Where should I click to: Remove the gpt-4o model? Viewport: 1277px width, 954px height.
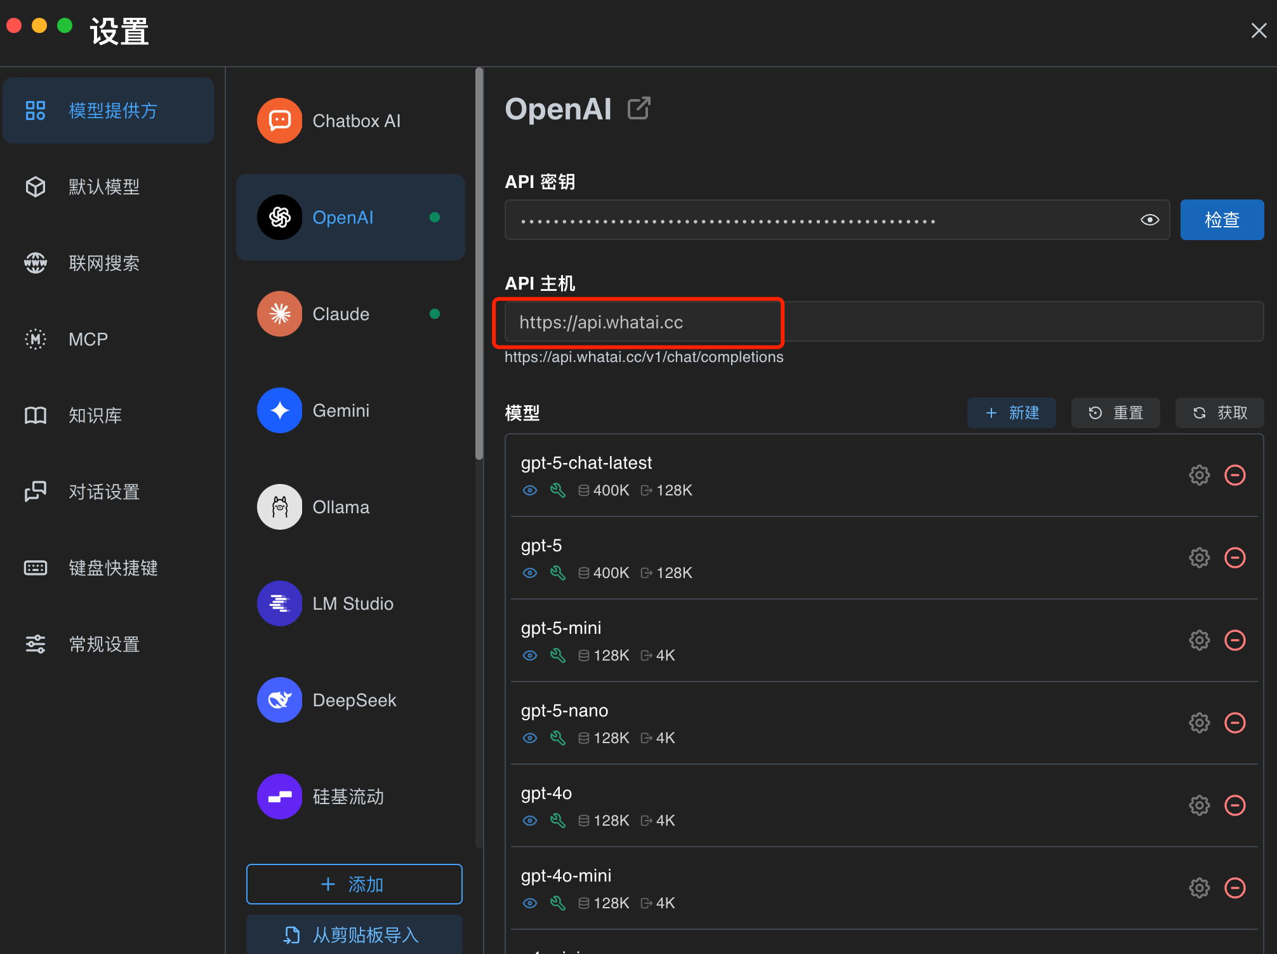point(1236,805)
